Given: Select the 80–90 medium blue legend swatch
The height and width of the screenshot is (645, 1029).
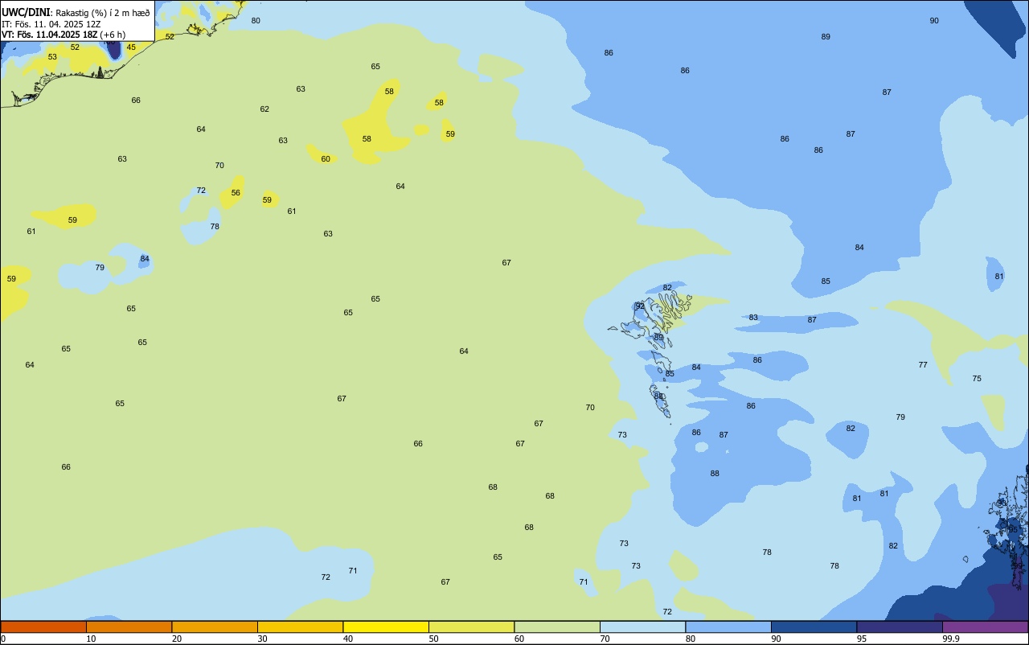Looking at the screenshot, I should [728, 627].
